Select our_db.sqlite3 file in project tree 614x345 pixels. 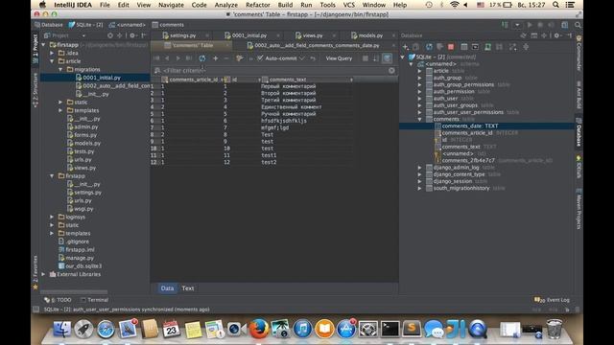coord(83,266)
